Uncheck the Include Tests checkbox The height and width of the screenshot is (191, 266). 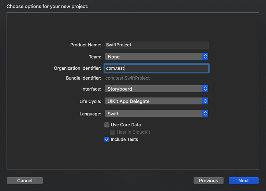107,140
